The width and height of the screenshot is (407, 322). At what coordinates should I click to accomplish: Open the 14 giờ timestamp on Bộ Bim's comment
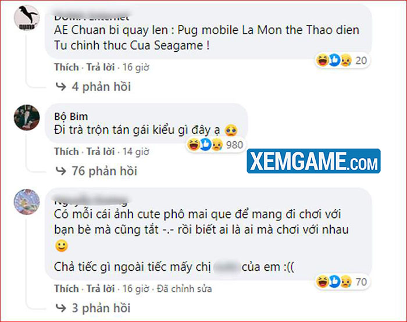(x=135, y=152)
